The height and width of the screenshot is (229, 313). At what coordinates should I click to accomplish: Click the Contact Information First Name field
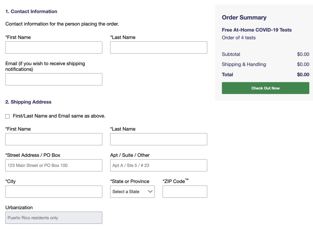(54, 47)
